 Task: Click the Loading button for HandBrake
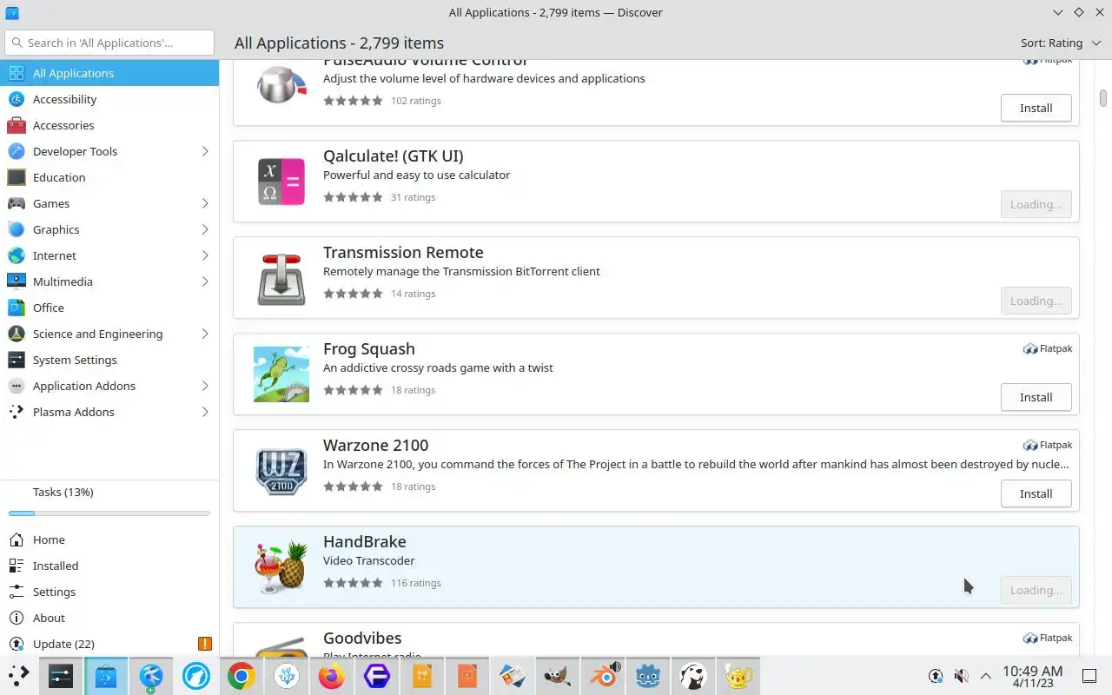click(1036, 590)
